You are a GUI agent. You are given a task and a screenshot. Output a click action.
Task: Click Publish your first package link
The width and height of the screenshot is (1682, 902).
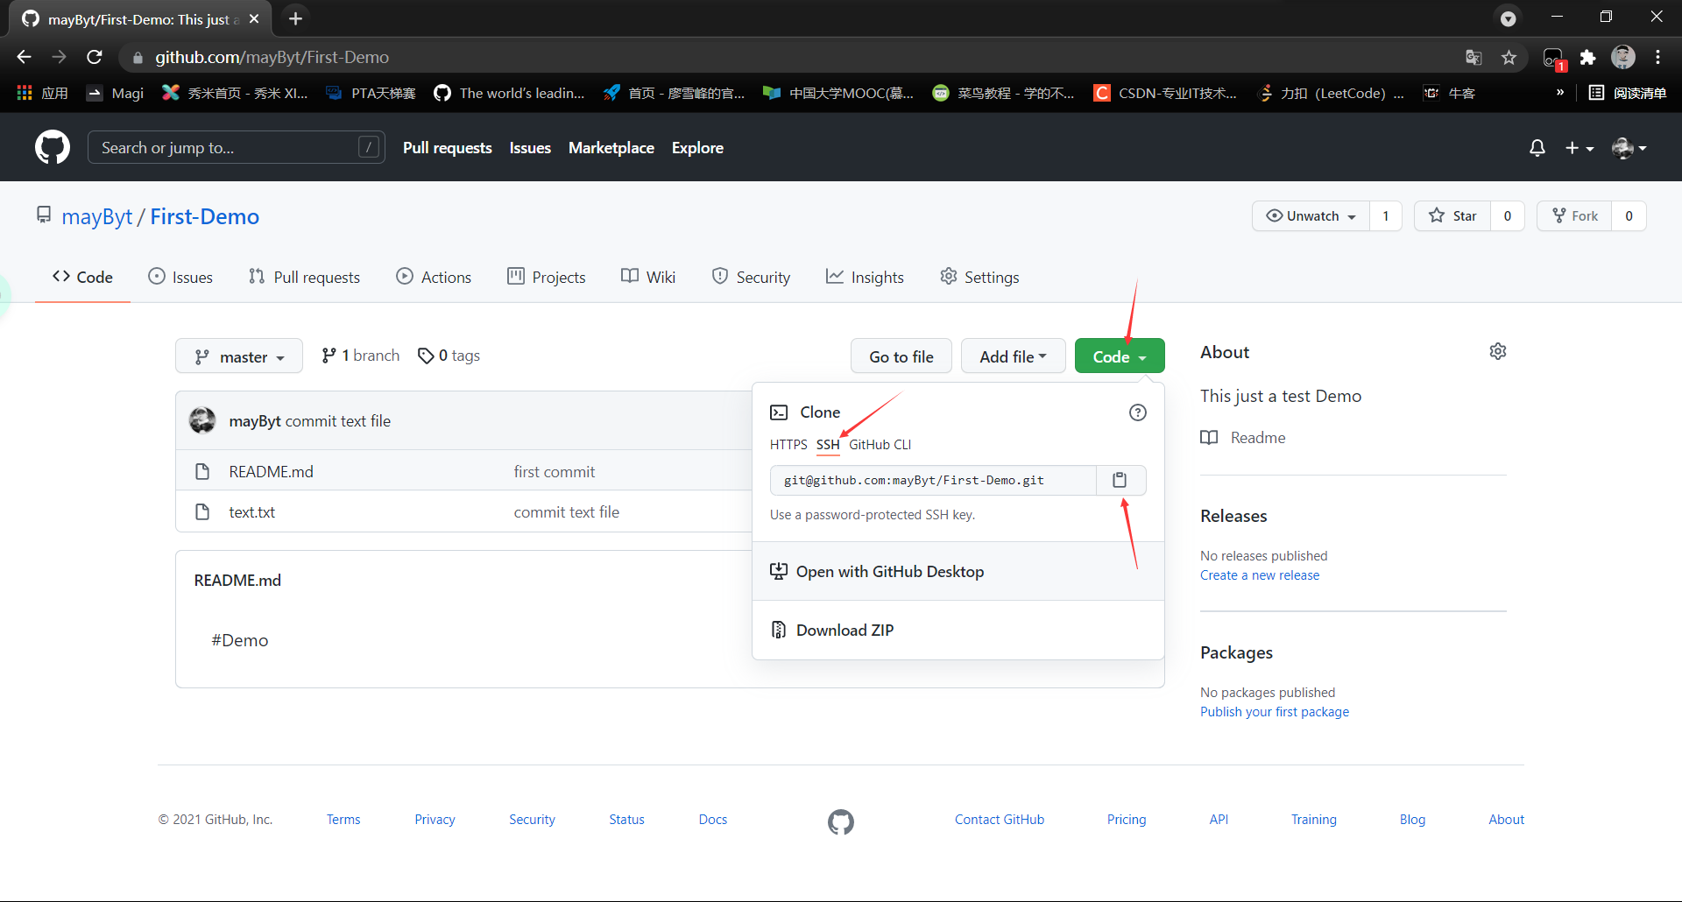click(1275, 712)
